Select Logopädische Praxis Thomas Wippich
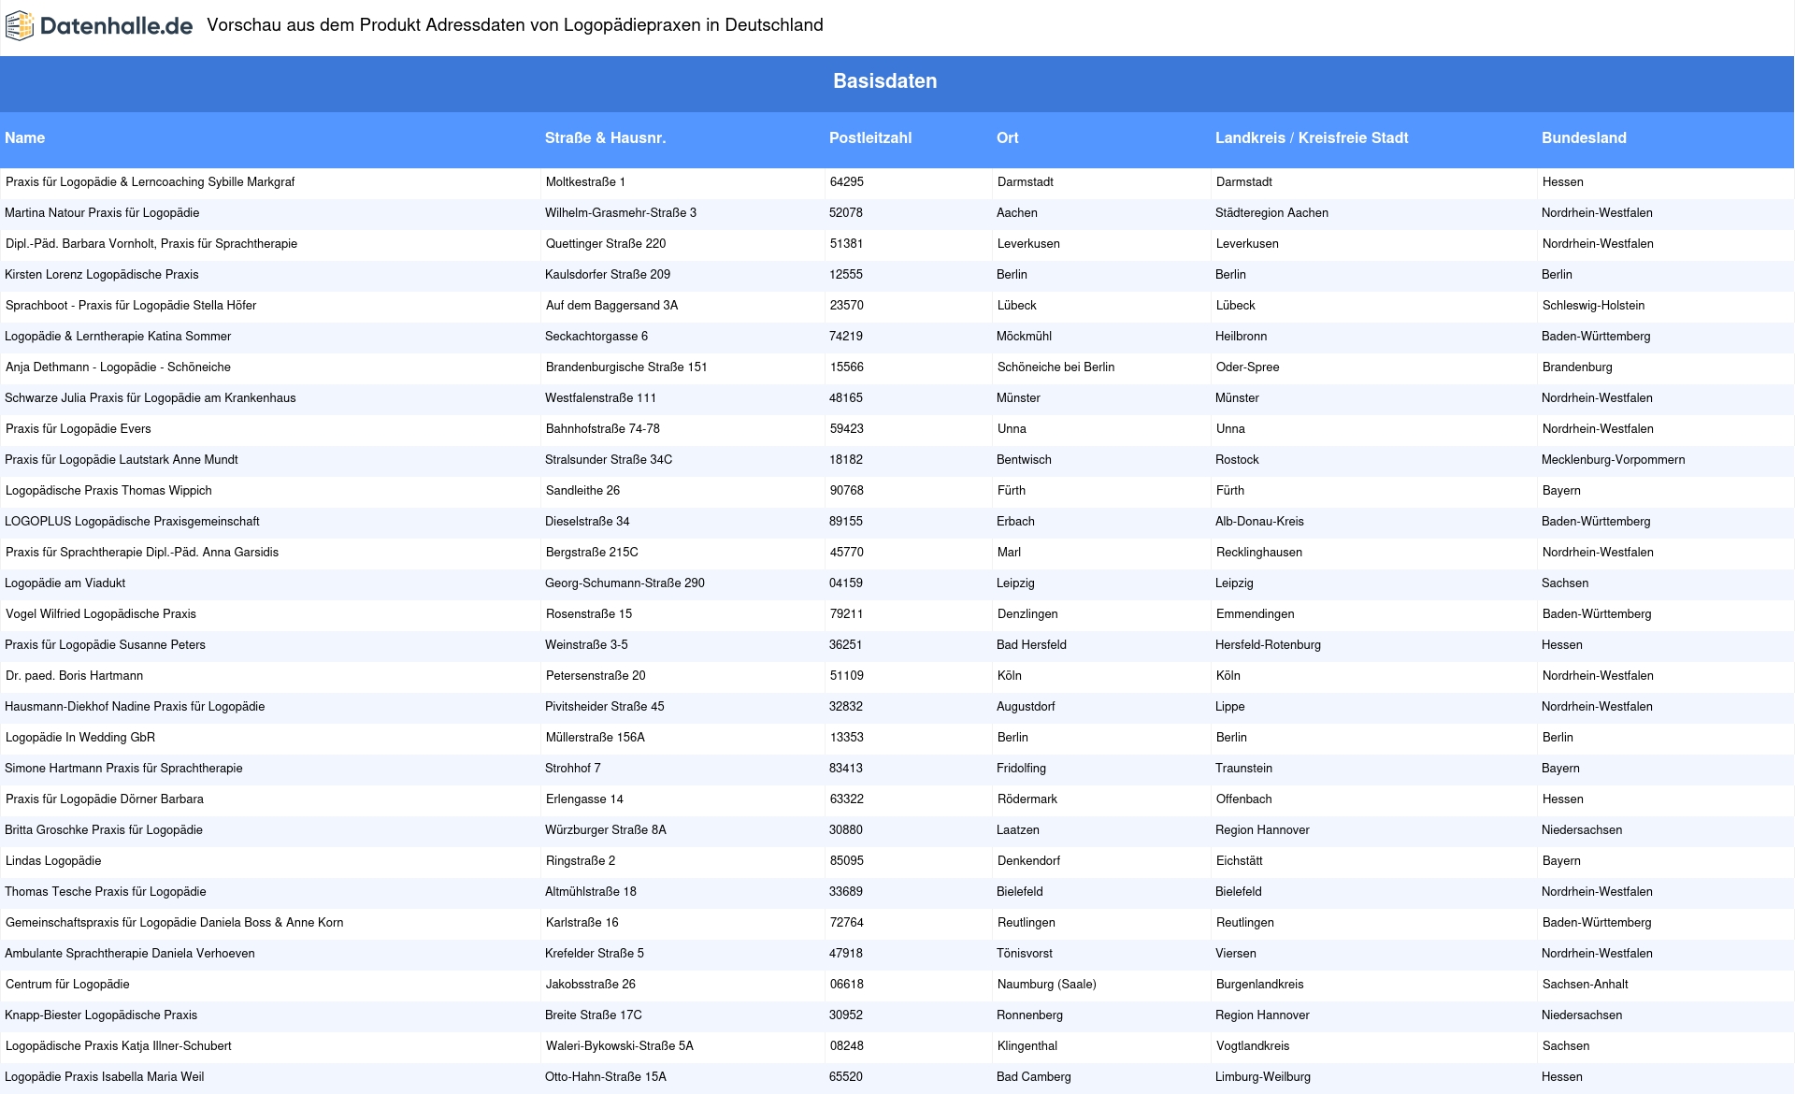Screen dimensions: 1795x1094 108,491
